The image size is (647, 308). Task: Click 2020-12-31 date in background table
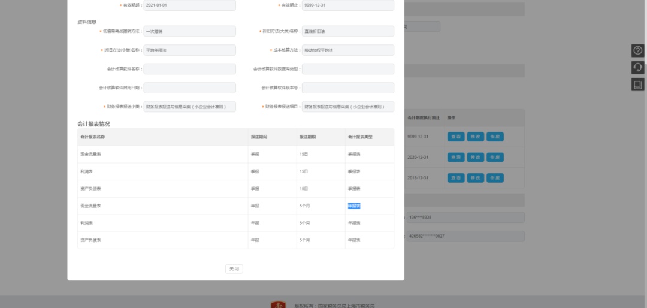point(418,158)
